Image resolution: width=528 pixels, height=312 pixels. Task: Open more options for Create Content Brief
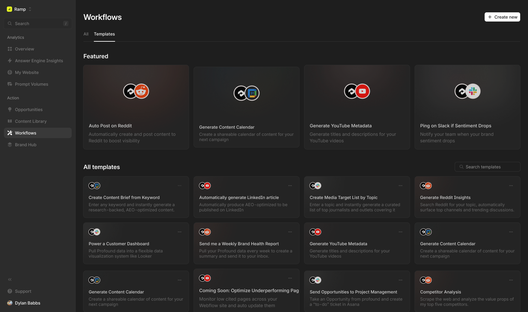[x=180, y=186]
